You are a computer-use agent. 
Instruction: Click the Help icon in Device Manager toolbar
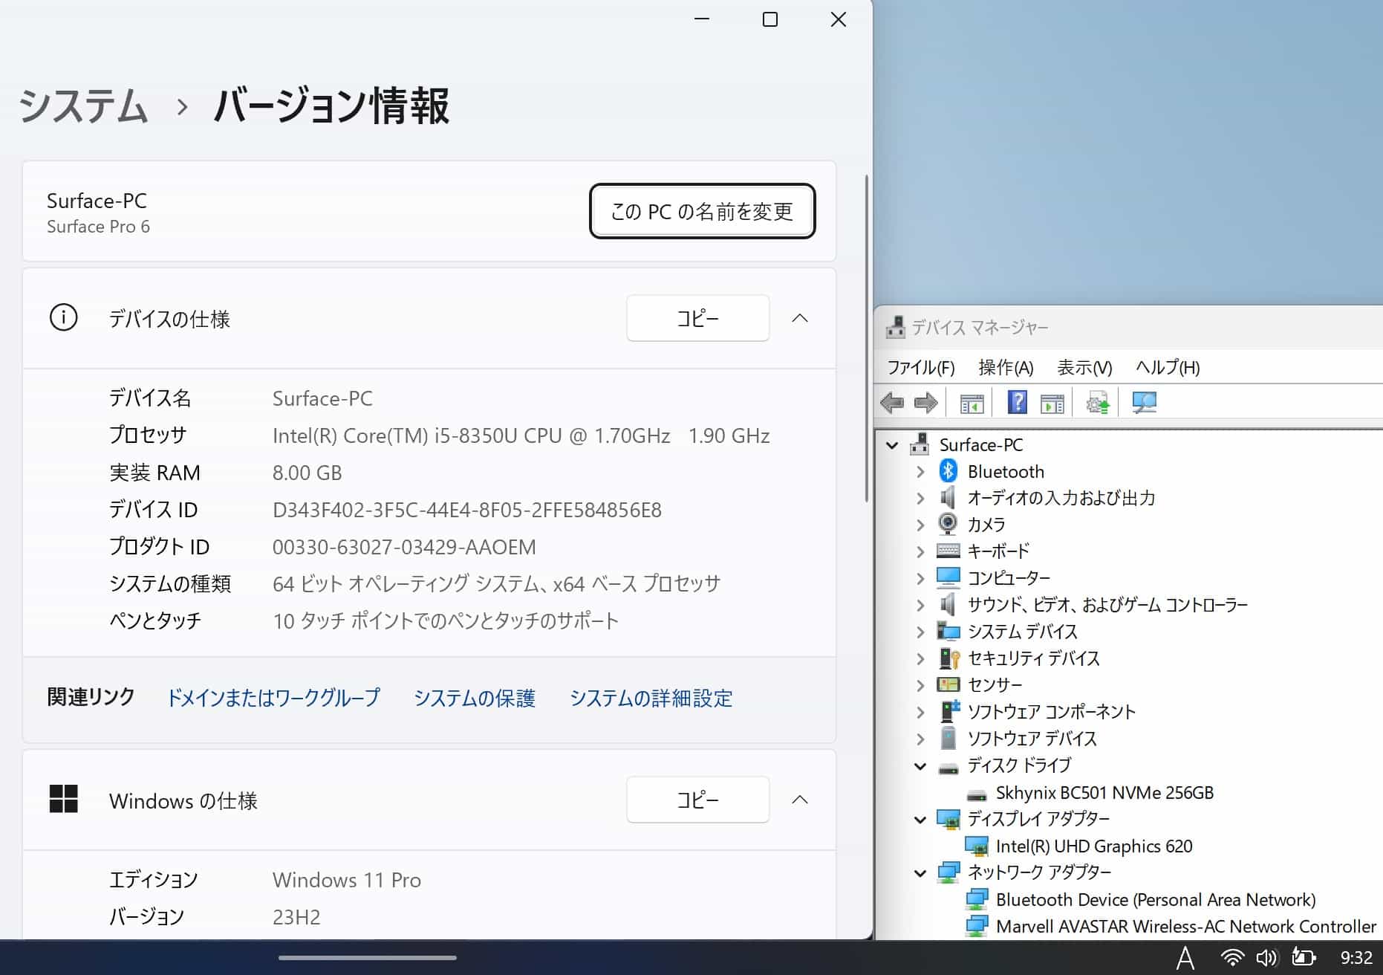[1017, 403]
